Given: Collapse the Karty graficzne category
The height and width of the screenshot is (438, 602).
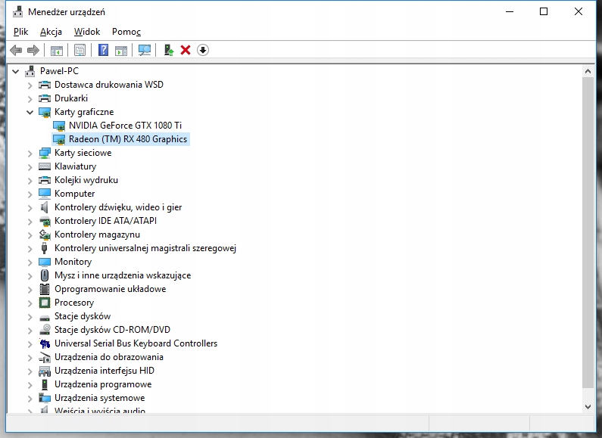Looking at the screenshot, I should tap(30, 113).
